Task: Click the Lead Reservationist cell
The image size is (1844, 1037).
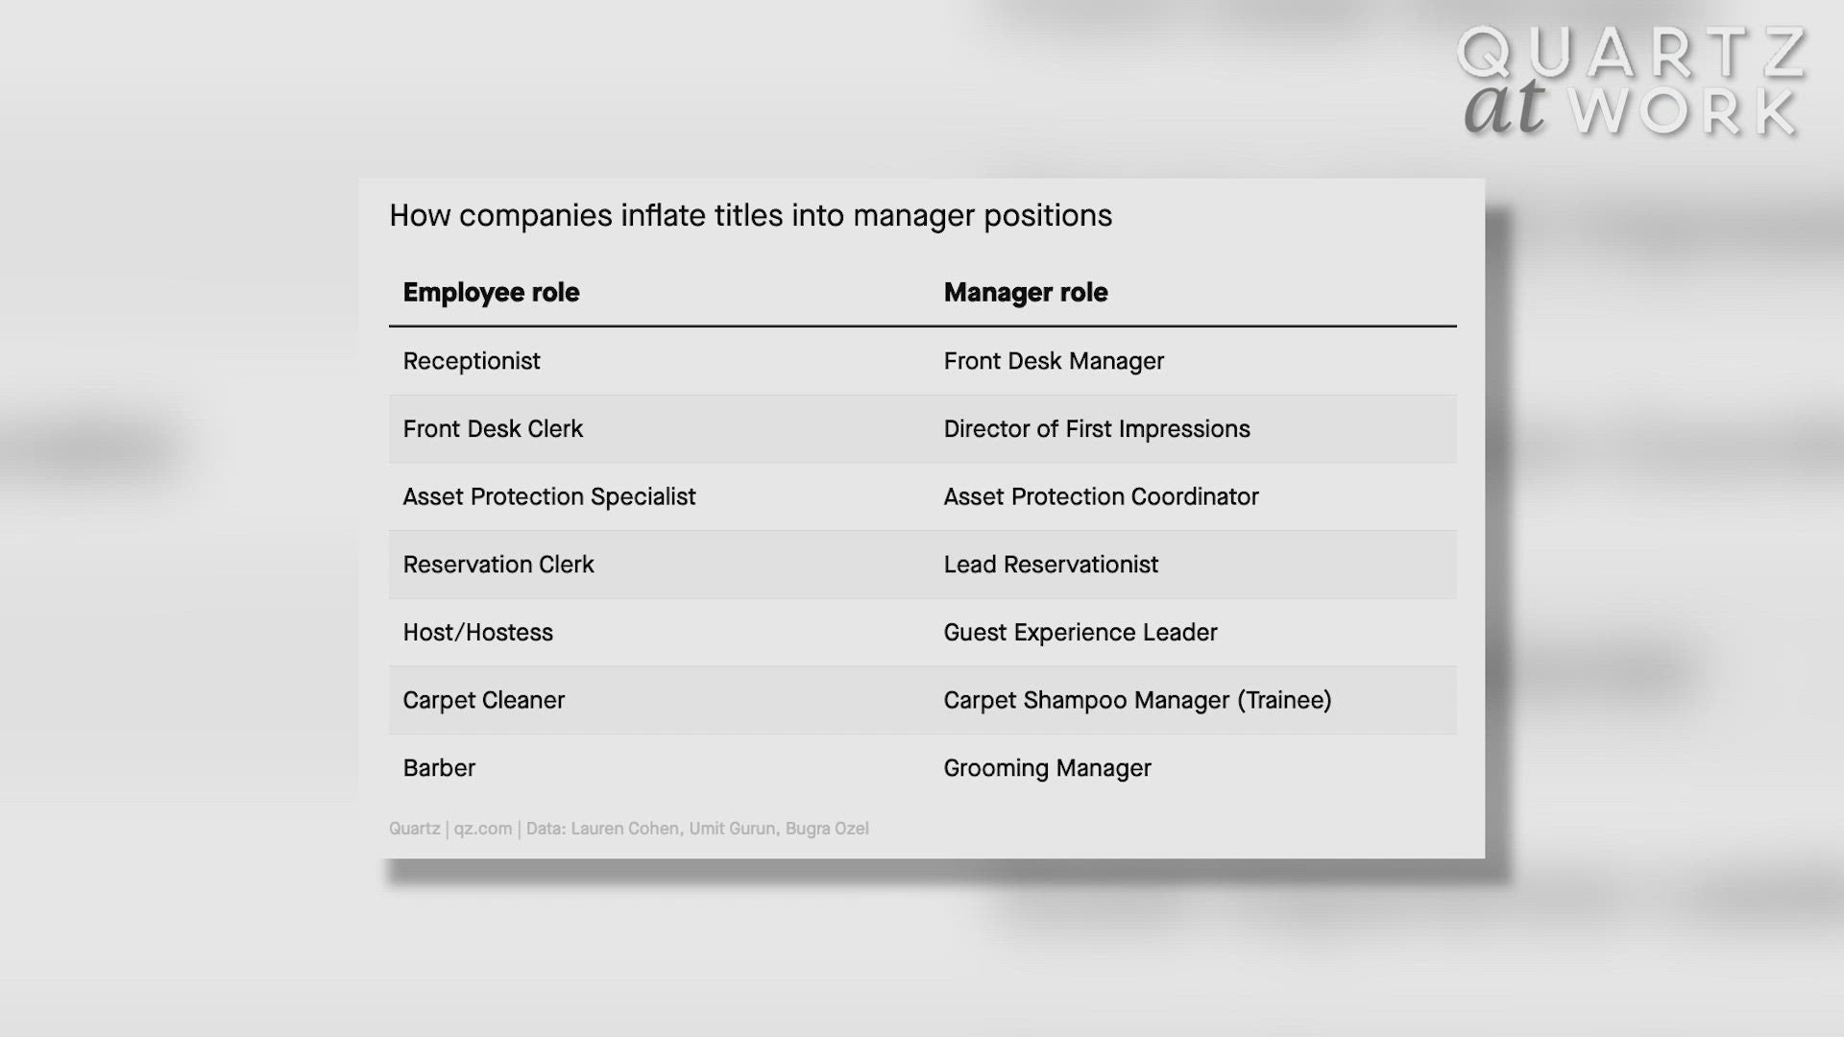Action: click(1051, 565)
